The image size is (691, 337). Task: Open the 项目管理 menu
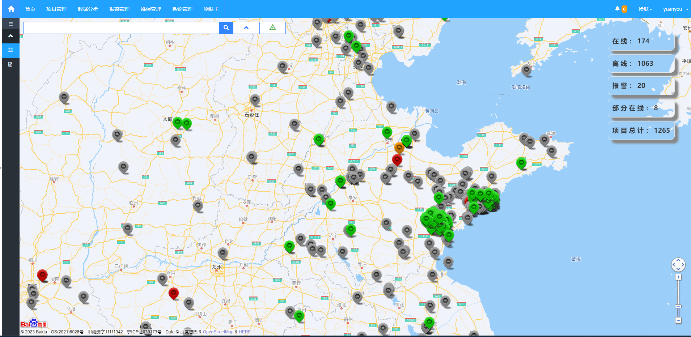click(x=56, y=9)
